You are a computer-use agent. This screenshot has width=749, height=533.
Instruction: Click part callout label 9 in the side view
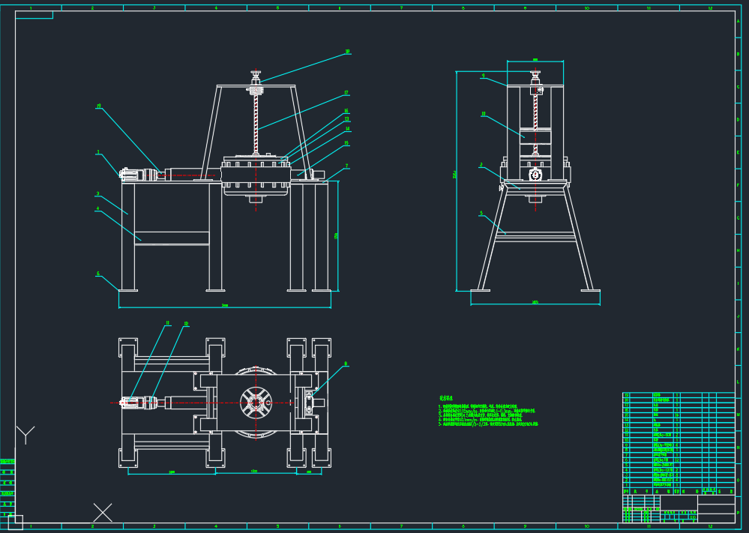pyautogui.click(x=484, y=76)
